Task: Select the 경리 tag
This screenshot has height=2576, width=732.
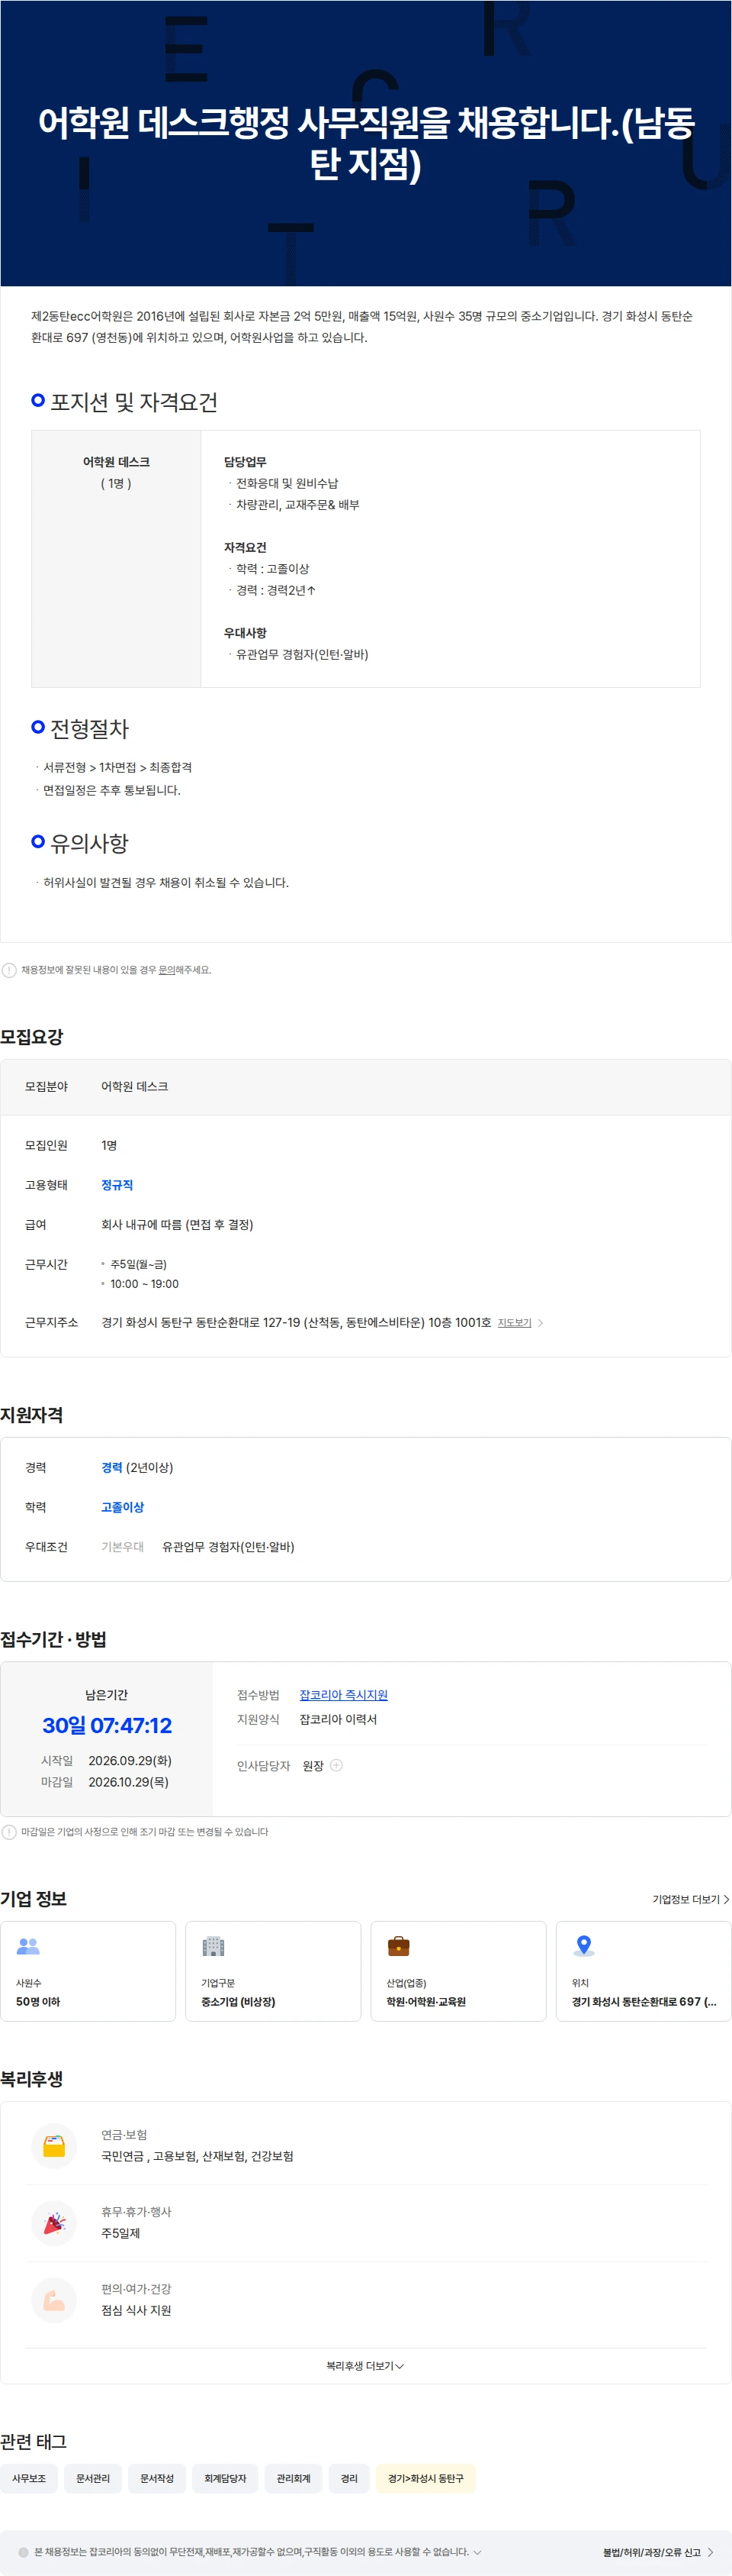Action: point(348,2478)
